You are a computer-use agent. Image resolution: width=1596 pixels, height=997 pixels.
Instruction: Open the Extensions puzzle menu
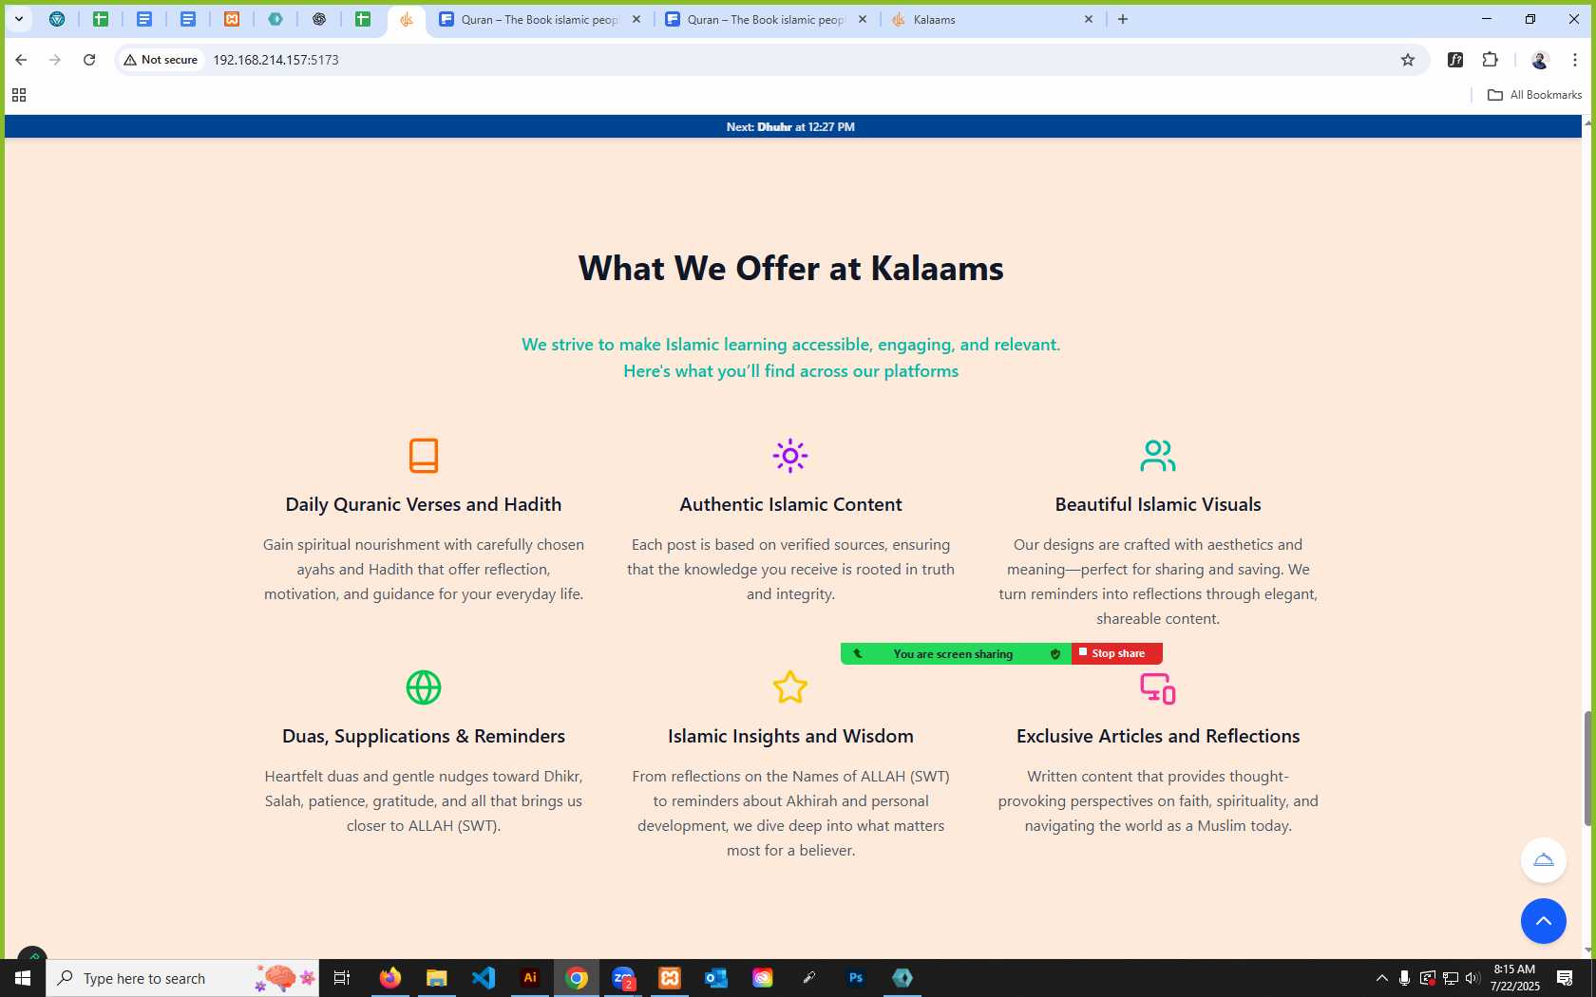pyautogui.click(x=1491, y=60)
